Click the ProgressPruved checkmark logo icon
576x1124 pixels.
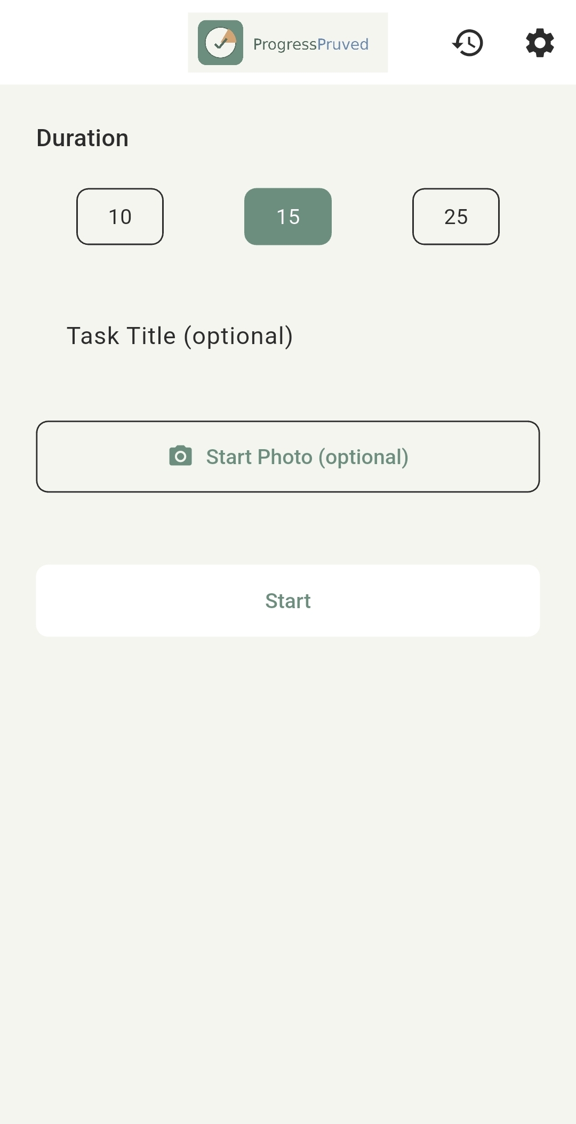(x=220, y=43)
